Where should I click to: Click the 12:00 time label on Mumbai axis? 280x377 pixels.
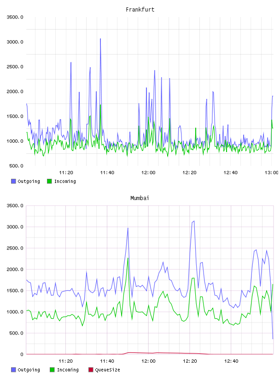(148, 361)
